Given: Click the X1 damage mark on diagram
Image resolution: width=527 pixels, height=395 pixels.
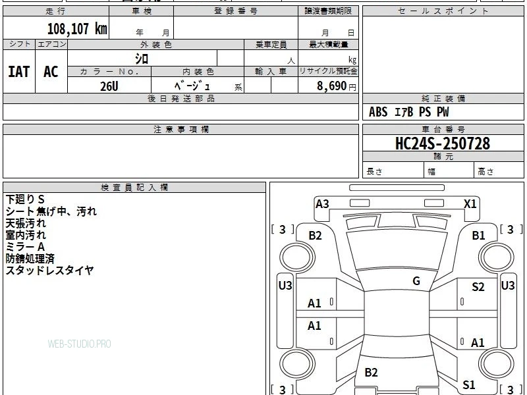Looking at the screenshot, I should click(x=470, y=204).
